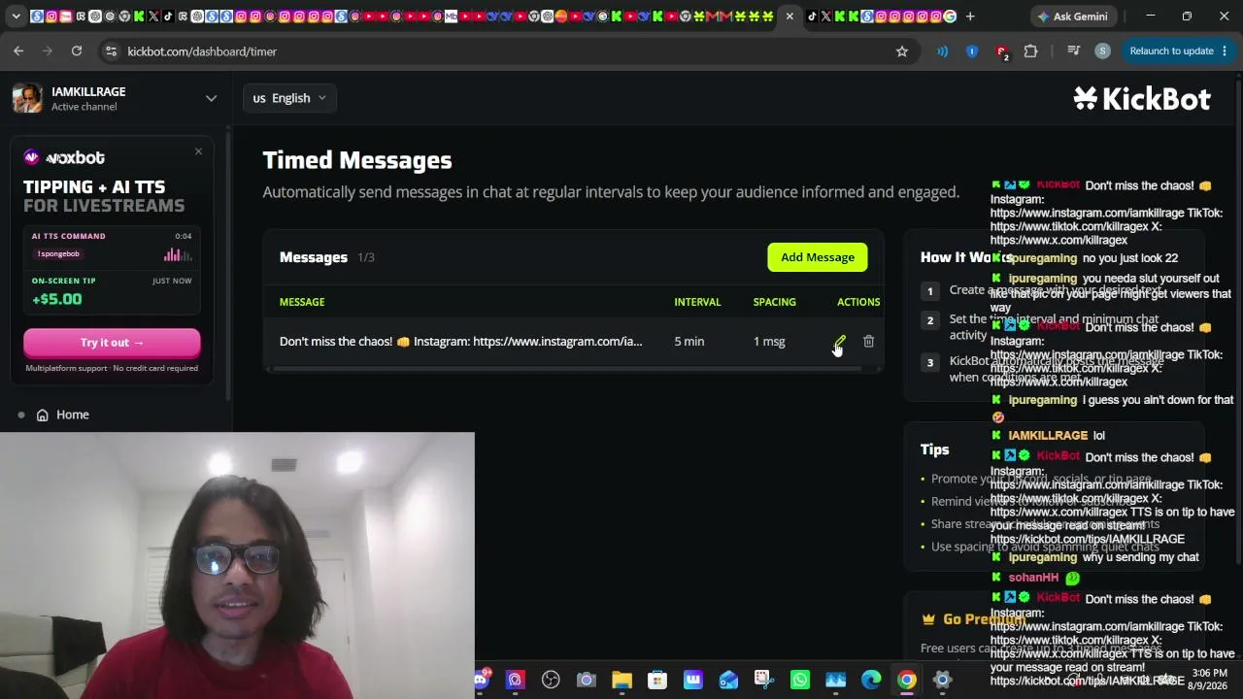Bookmark this page with the star icon
This screenshot has height=699, width=1243.
[x=902, y=51]
